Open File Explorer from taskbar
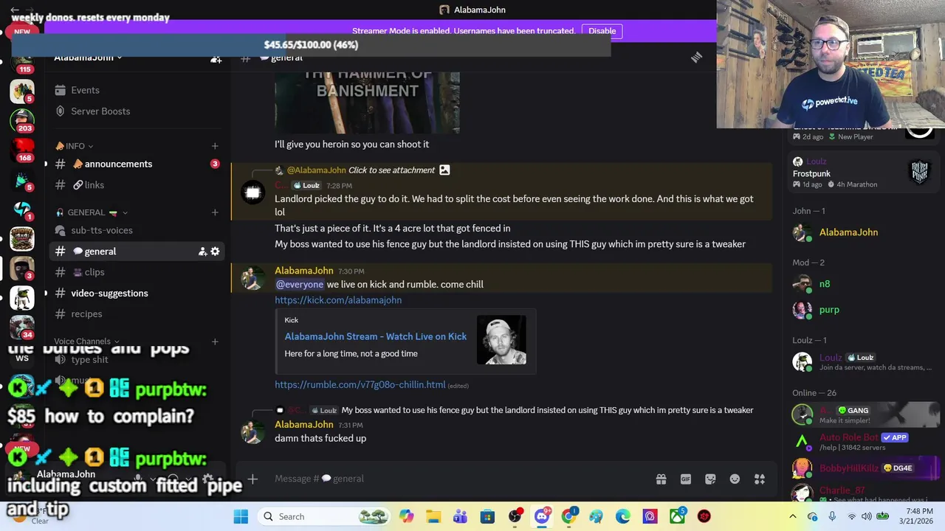Image resolution: width=945 pixels, height=531 pixels. pyautogui.click(x=433, y=516)
